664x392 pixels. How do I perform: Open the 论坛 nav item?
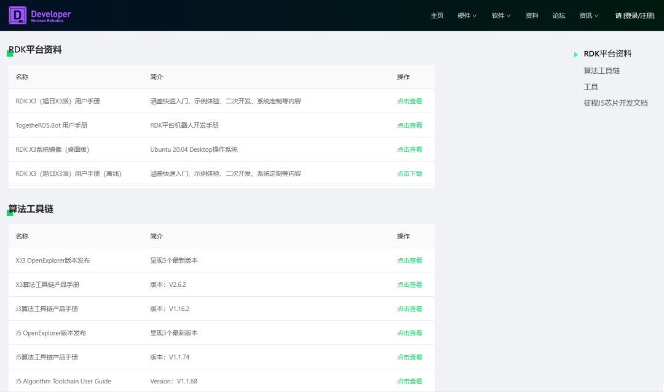point(559,15)
